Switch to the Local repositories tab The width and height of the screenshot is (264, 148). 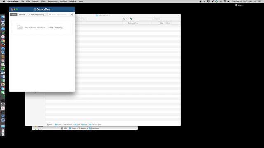pos(14,15)
